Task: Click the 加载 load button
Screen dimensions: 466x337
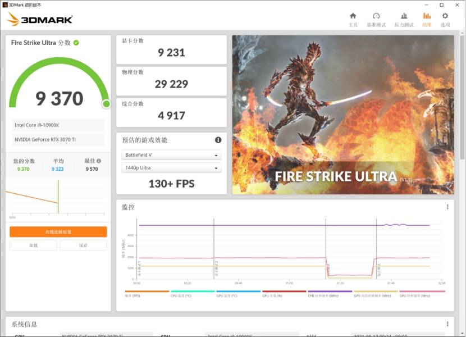Action: (x=33, y=245)
